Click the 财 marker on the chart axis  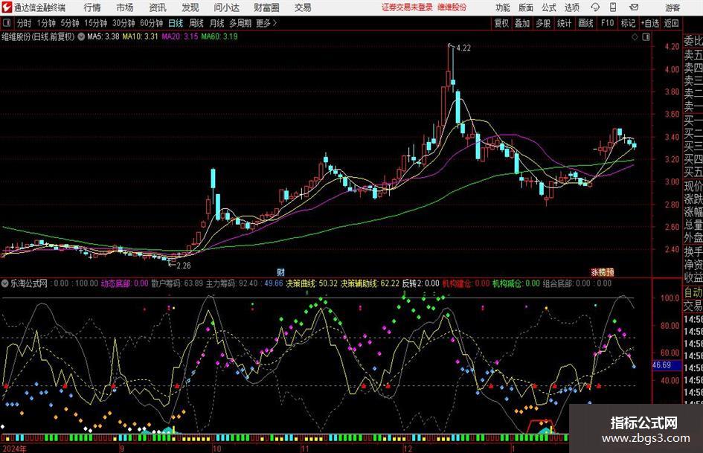point(280,272)
